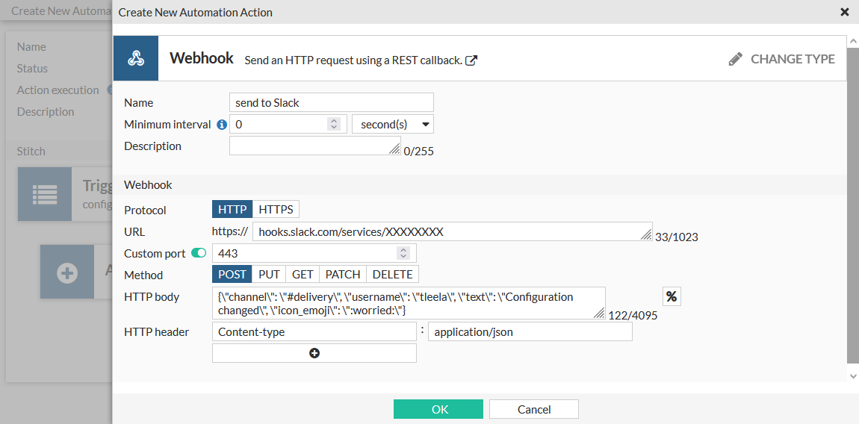Open the second(s) interval unit dropdown
This screenshot has height=424, width=859.
(x=393, y=125)
